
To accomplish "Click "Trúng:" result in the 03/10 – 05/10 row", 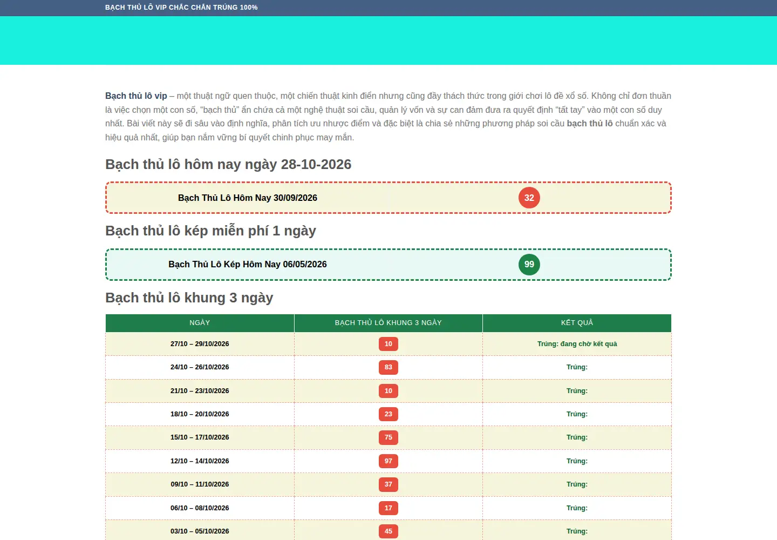I will click(x=577, y=531).
